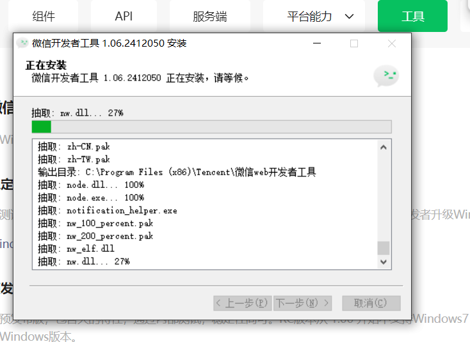Click the 下一步(N) button
470x342 pixels.
pos(302,303)
